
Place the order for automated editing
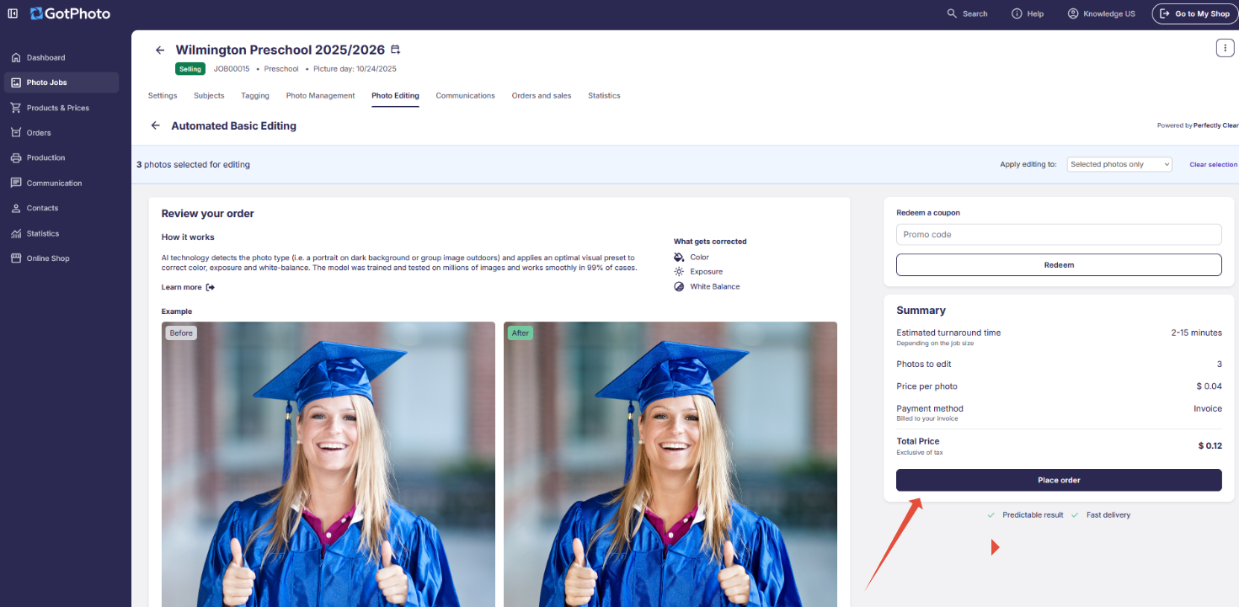click(x=1059, y=480)
